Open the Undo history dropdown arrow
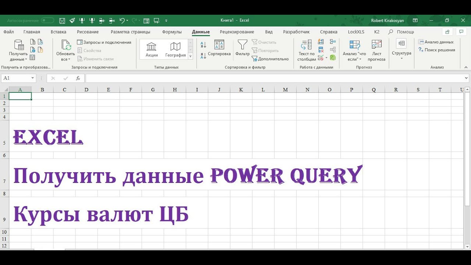This screenshot has width=471, height=265. tap(127, 21)
